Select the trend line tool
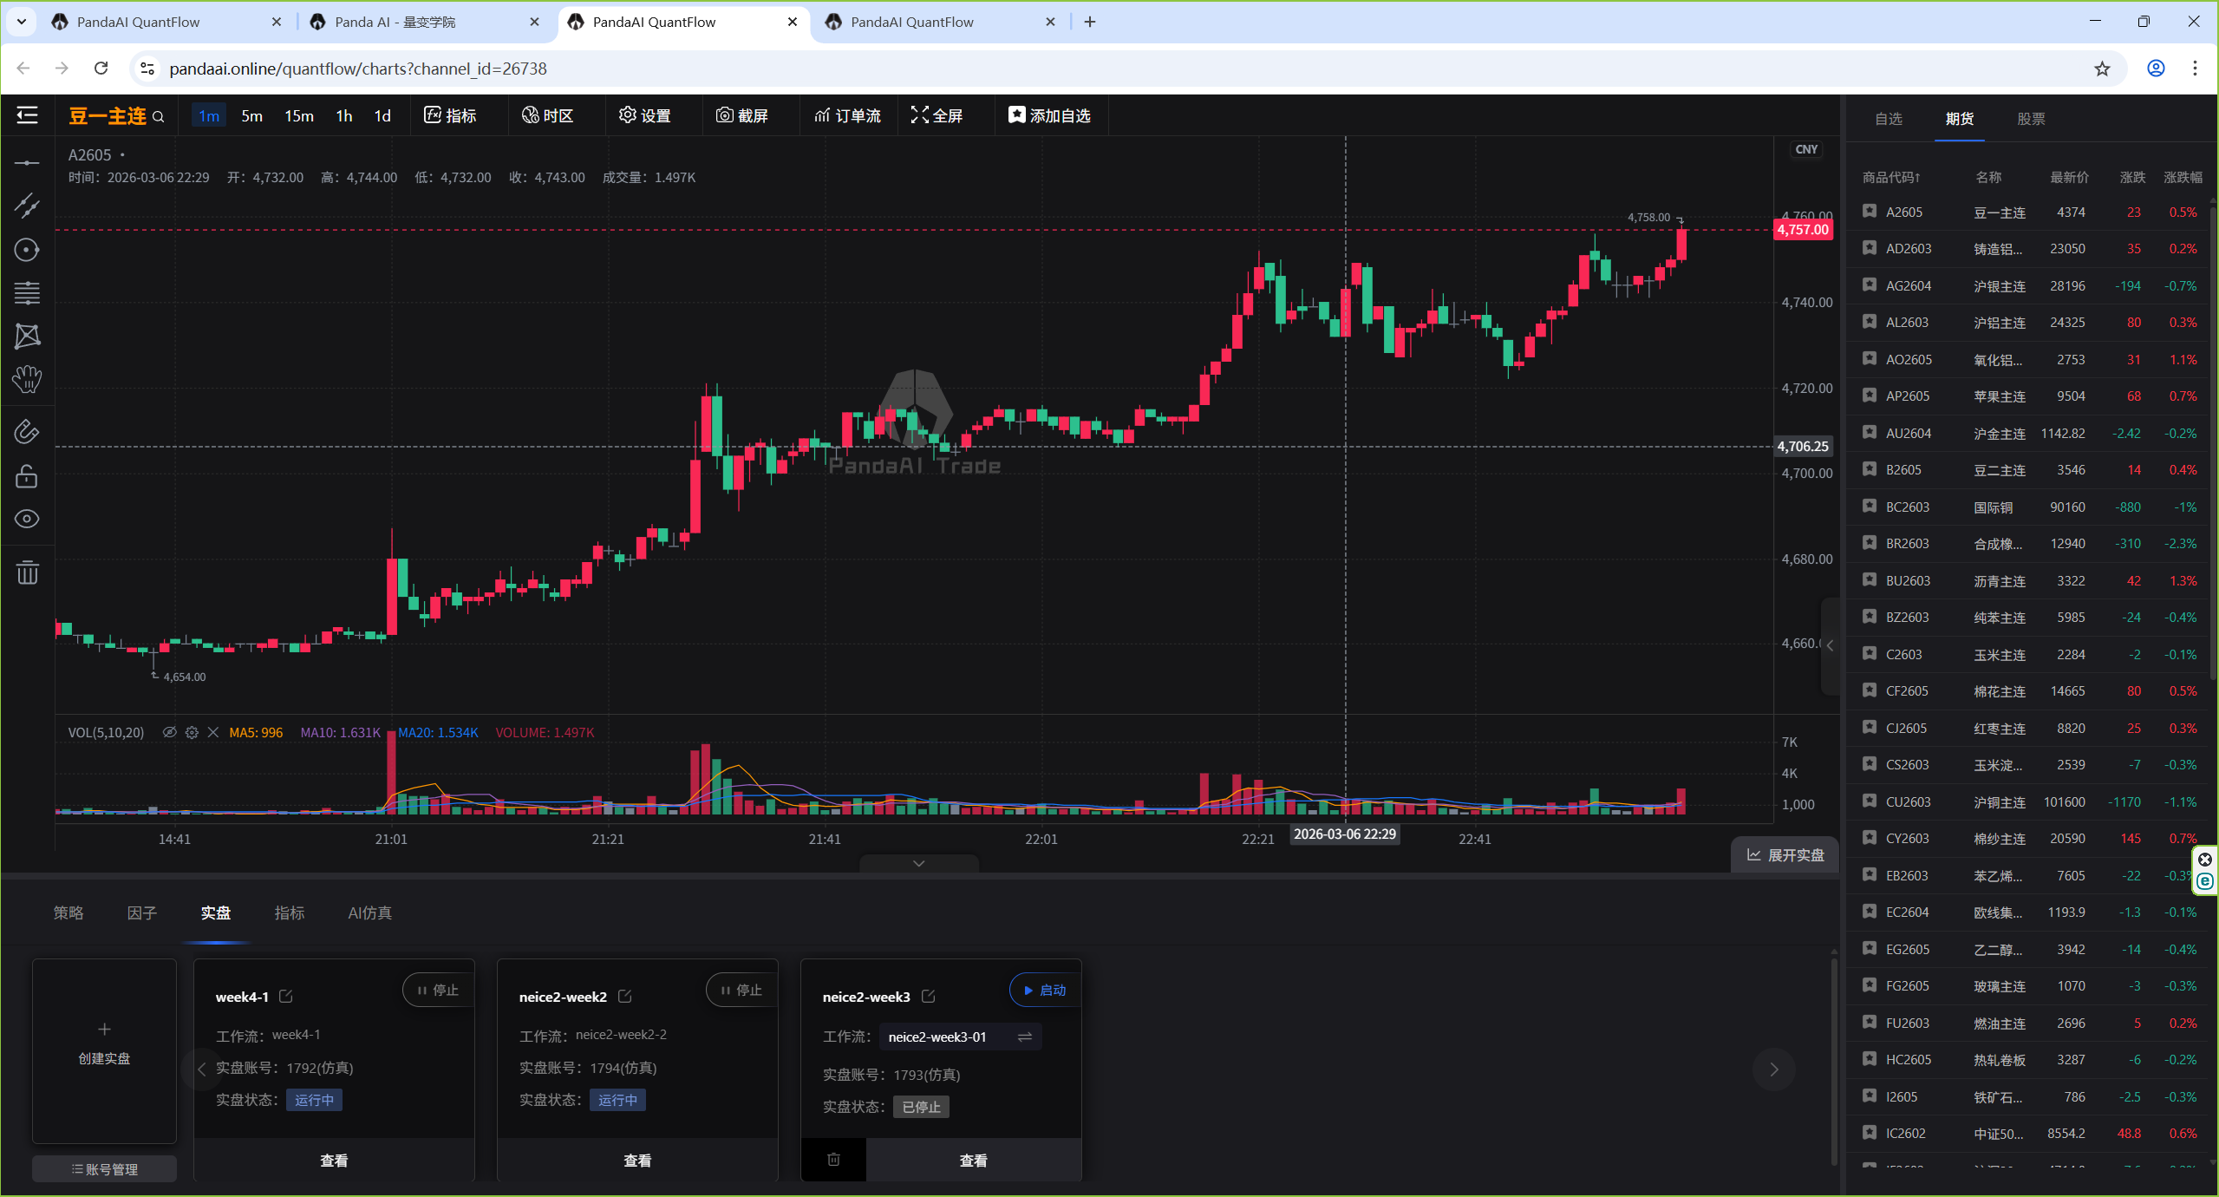This screenshot has width=2219, height=1197. point(27,206)
